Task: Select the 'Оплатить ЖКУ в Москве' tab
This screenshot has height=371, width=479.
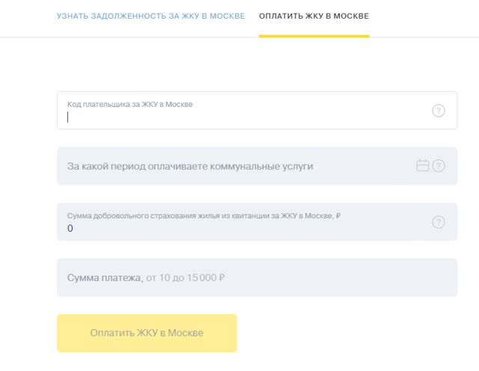Action: (314, 16)
